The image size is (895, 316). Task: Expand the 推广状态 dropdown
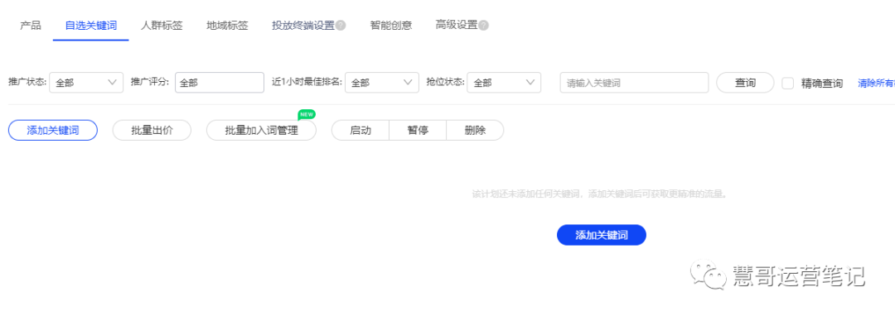(x=86, y=83)
